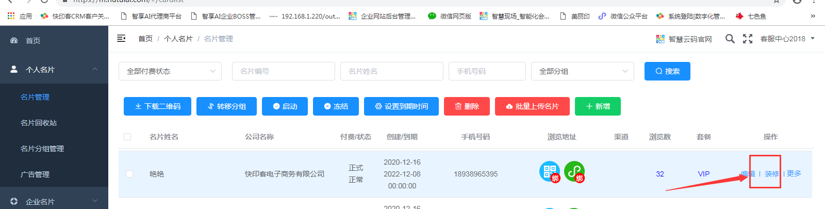Open the 全部分组 dropdown
This screenshot has width=825, height=209.
[x=583, y=71]
